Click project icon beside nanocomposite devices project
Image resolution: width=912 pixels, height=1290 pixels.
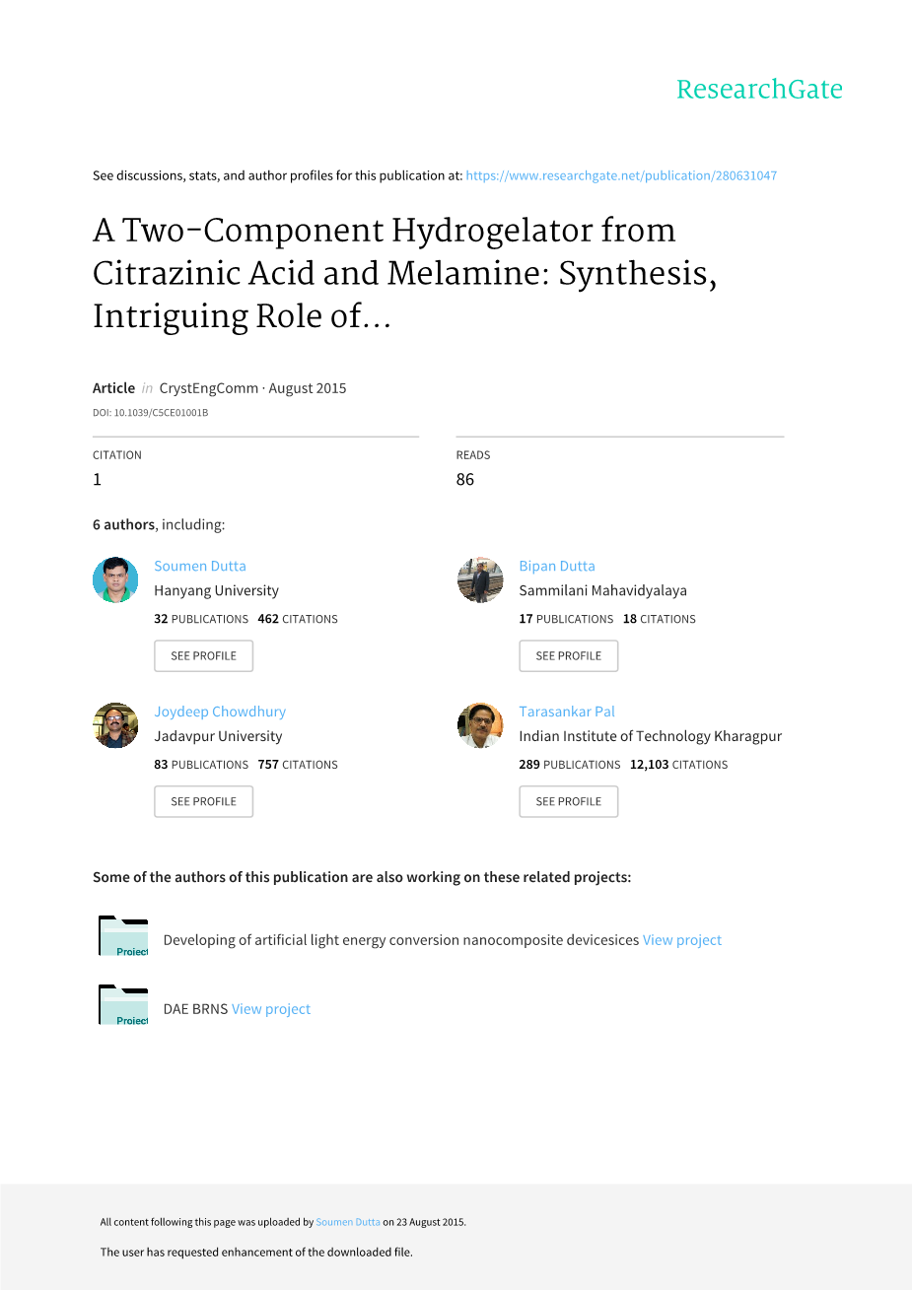[x=123, y=936]
